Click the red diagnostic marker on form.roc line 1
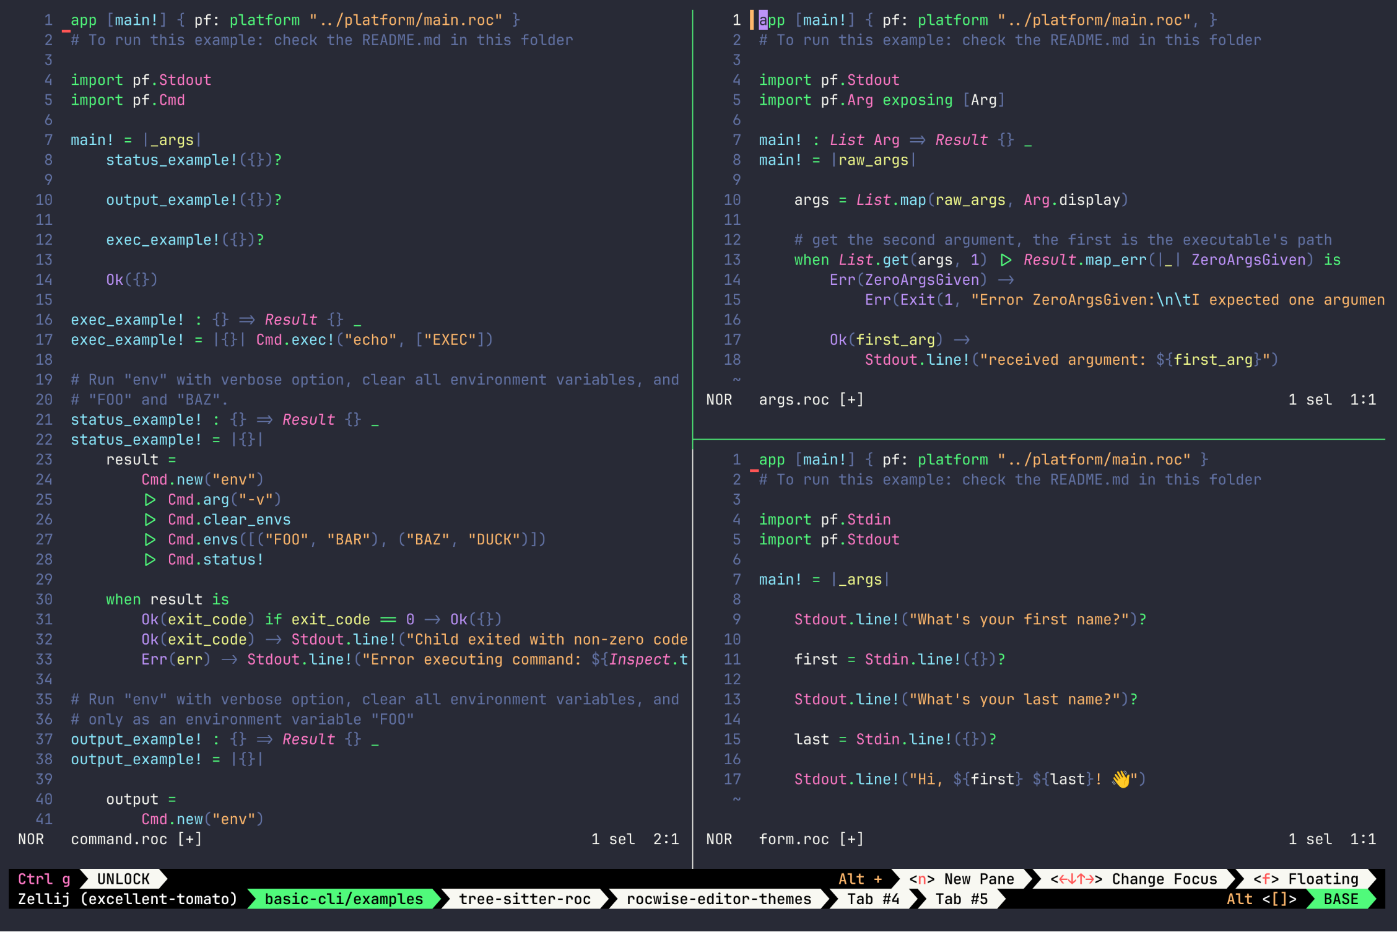The width and height of the screenshot is (1397, 932). click(754, 470)
